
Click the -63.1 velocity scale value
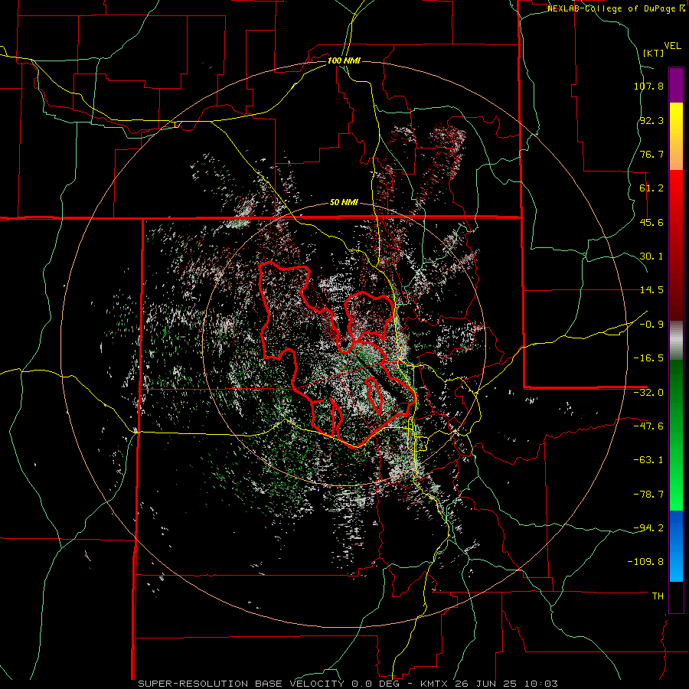point(648,460)
